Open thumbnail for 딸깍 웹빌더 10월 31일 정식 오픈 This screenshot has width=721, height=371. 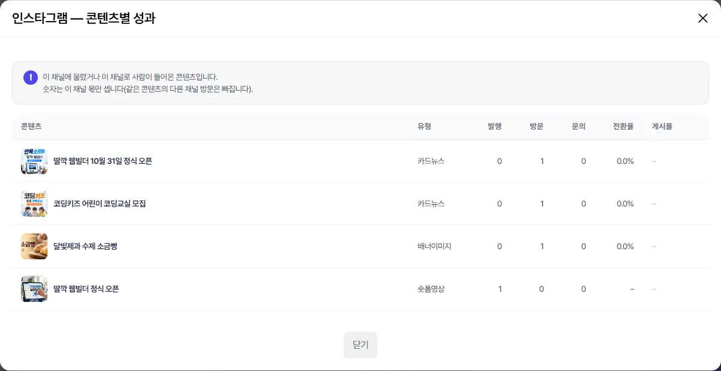(x=34, y=161)
